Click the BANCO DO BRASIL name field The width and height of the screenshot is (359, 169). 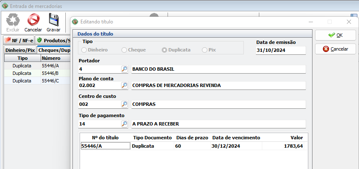[218, 69]
